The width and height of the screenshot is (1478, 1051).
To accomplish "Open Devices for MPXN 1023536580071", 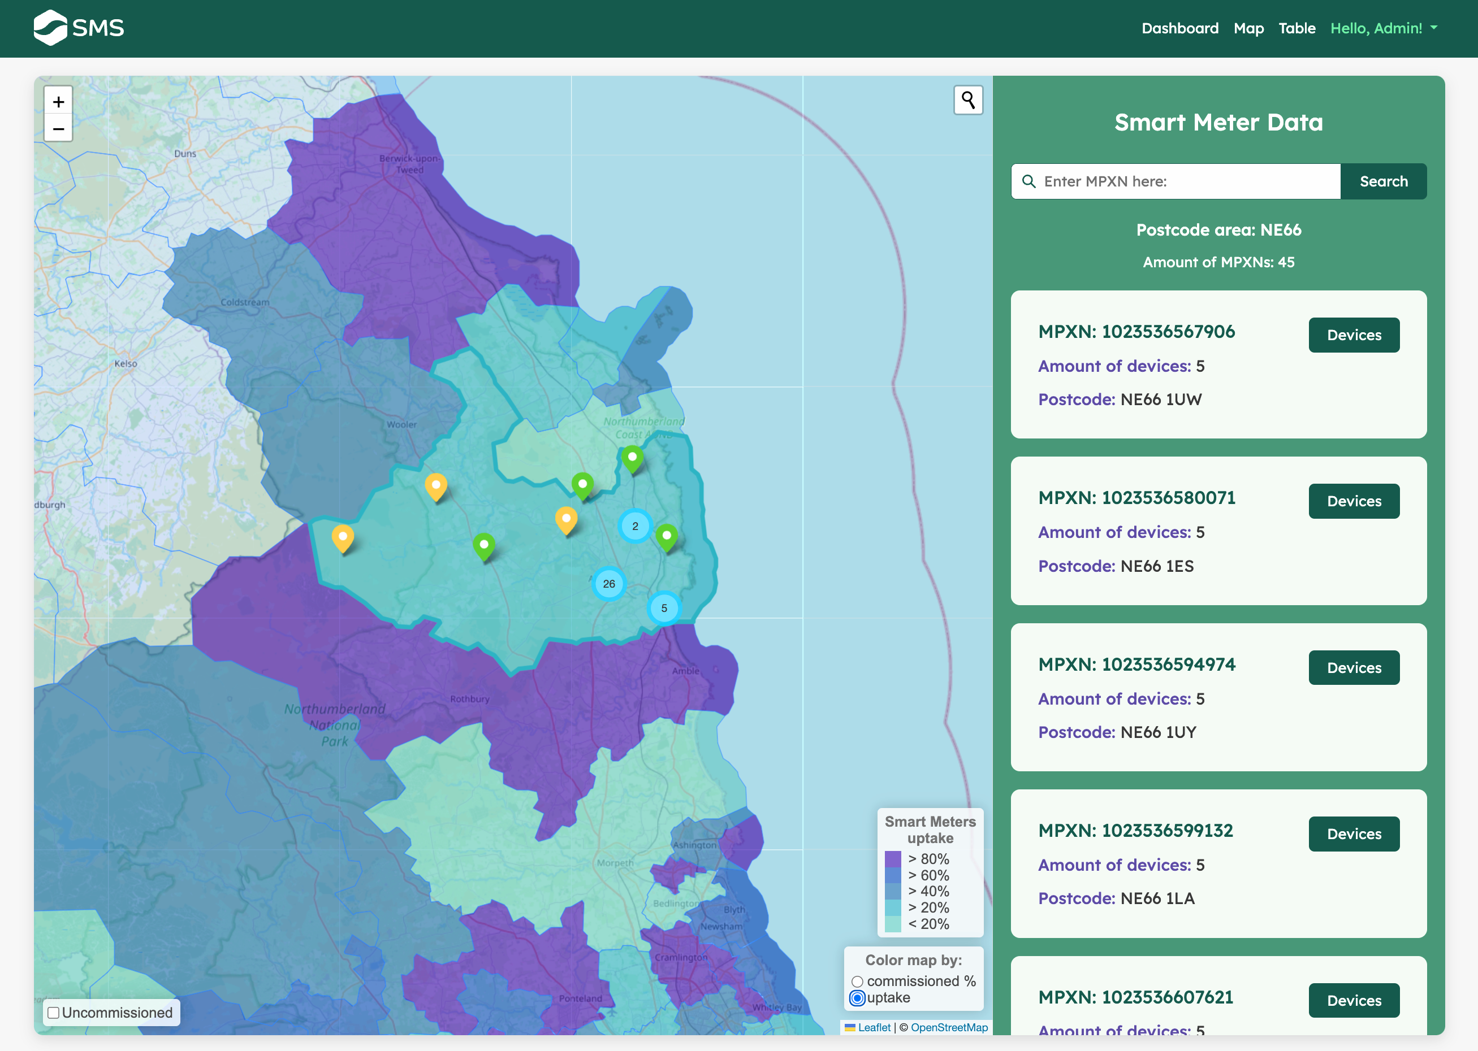I will [1354, 501].
